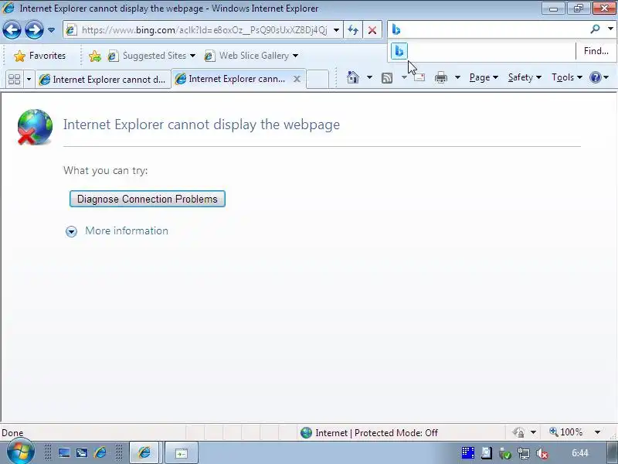Launch Internet Explorer from quick launch
The height and width of the screenshot is (464, 618).
100,452
